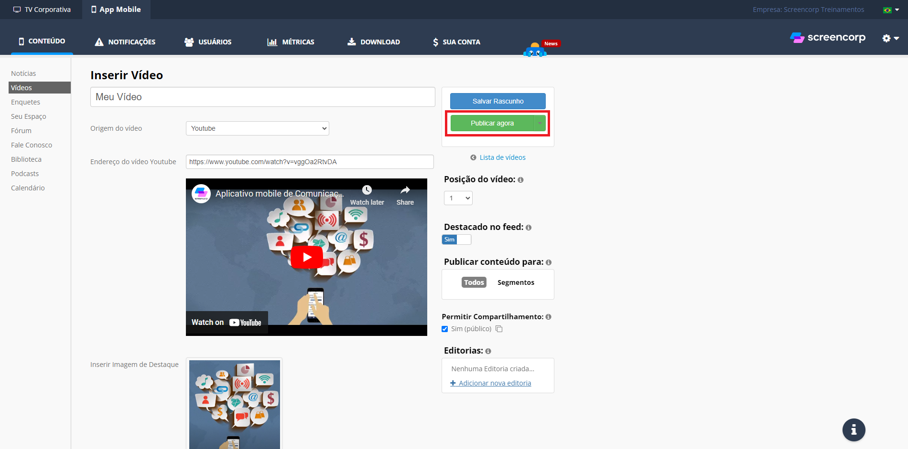Open Seu Espaço in the sidebar

pos(29,116)
